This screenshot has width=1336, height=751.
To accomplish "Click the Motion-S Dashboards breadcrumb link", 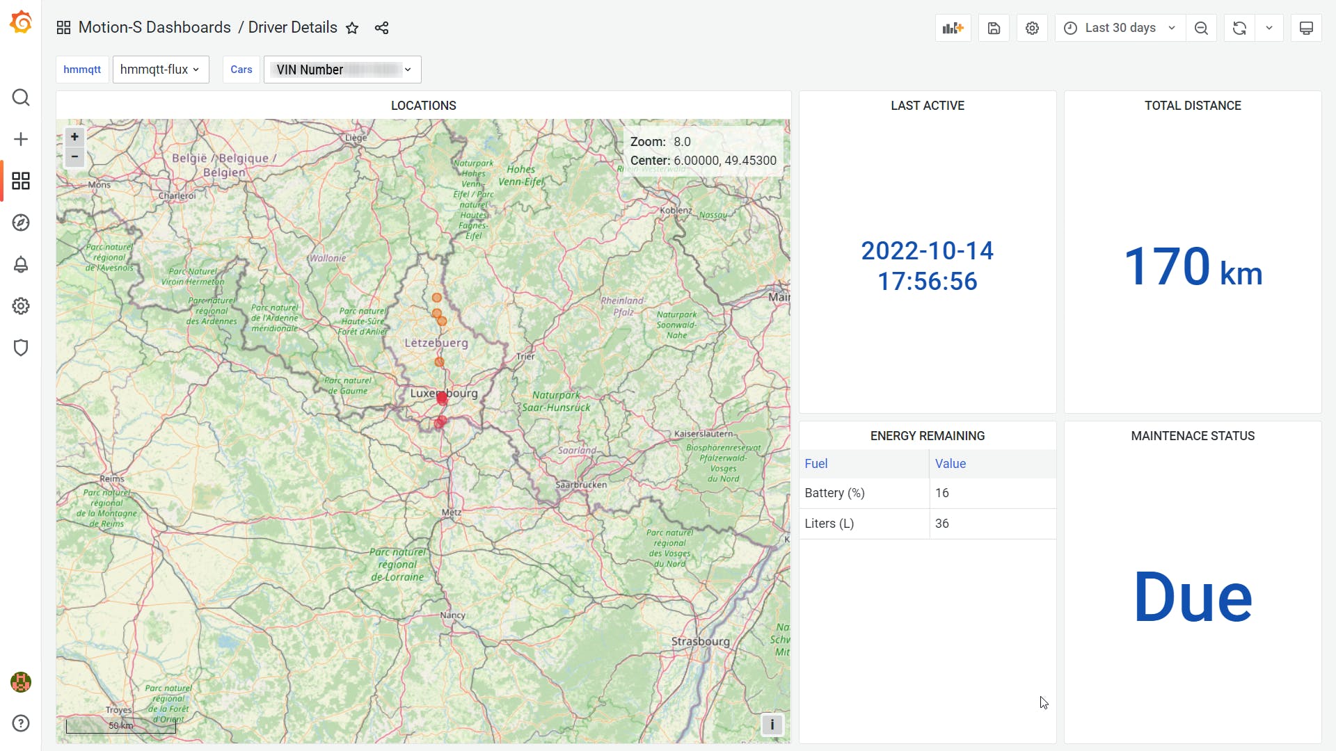I will [x=154, y=28].
